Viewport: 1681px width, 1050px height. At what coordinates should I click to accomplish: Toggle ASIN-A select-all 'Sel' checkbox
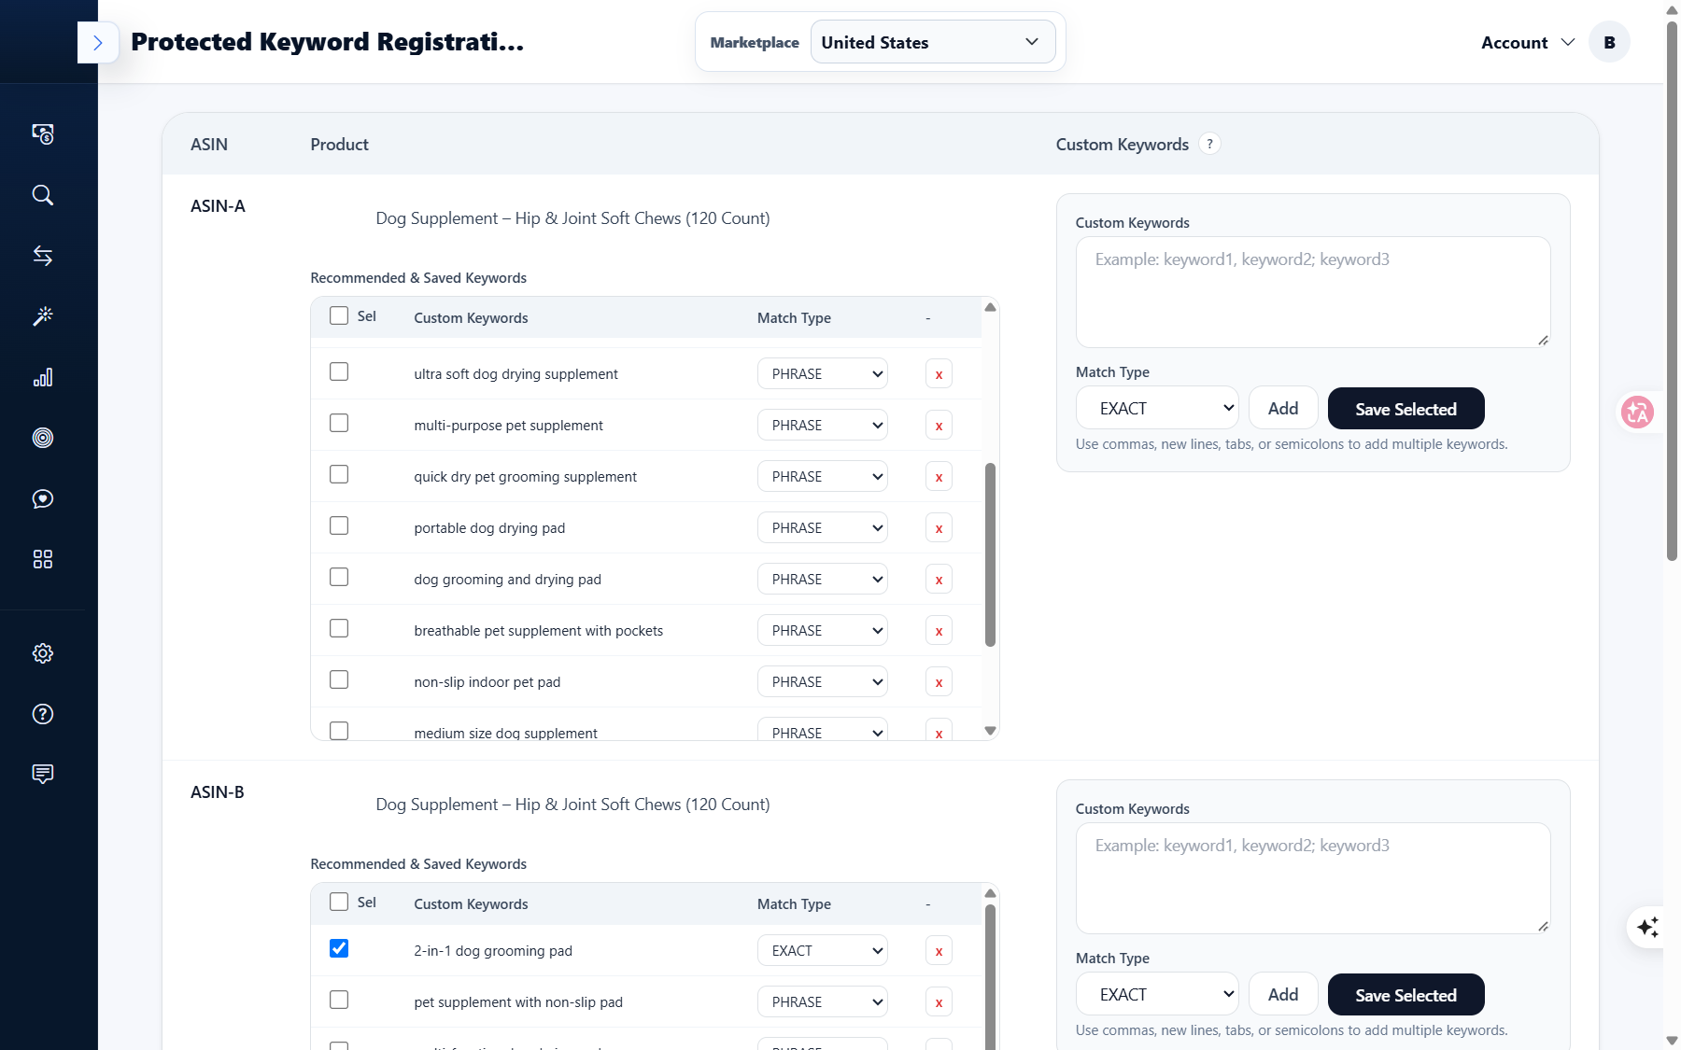point(339,316)
